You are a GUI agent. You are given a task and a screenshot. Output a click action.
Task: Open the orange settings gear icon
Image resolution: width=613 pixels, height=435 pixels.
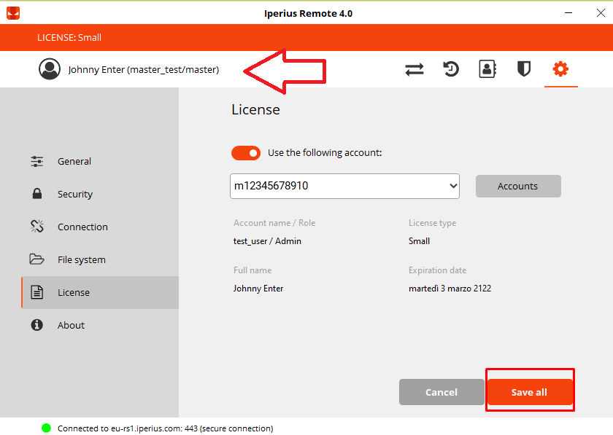click(560, 69)
